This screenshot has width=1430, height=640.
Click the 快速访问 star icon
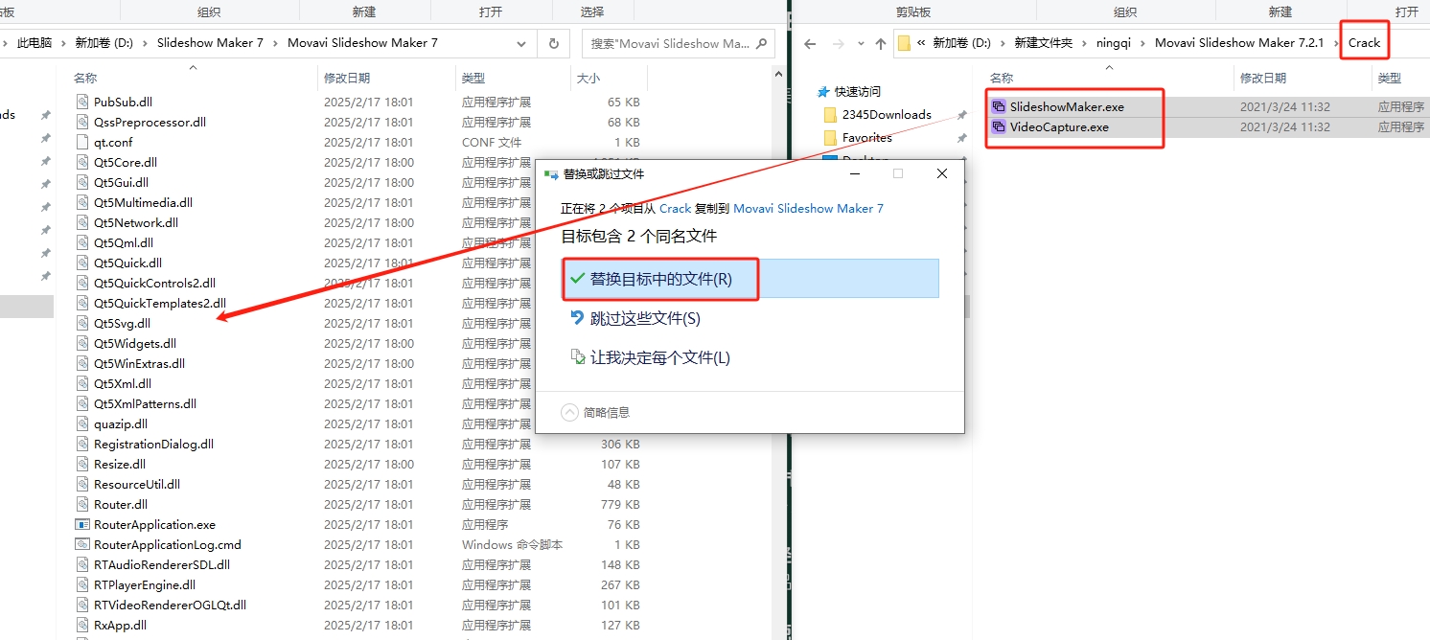coord(822,92)
